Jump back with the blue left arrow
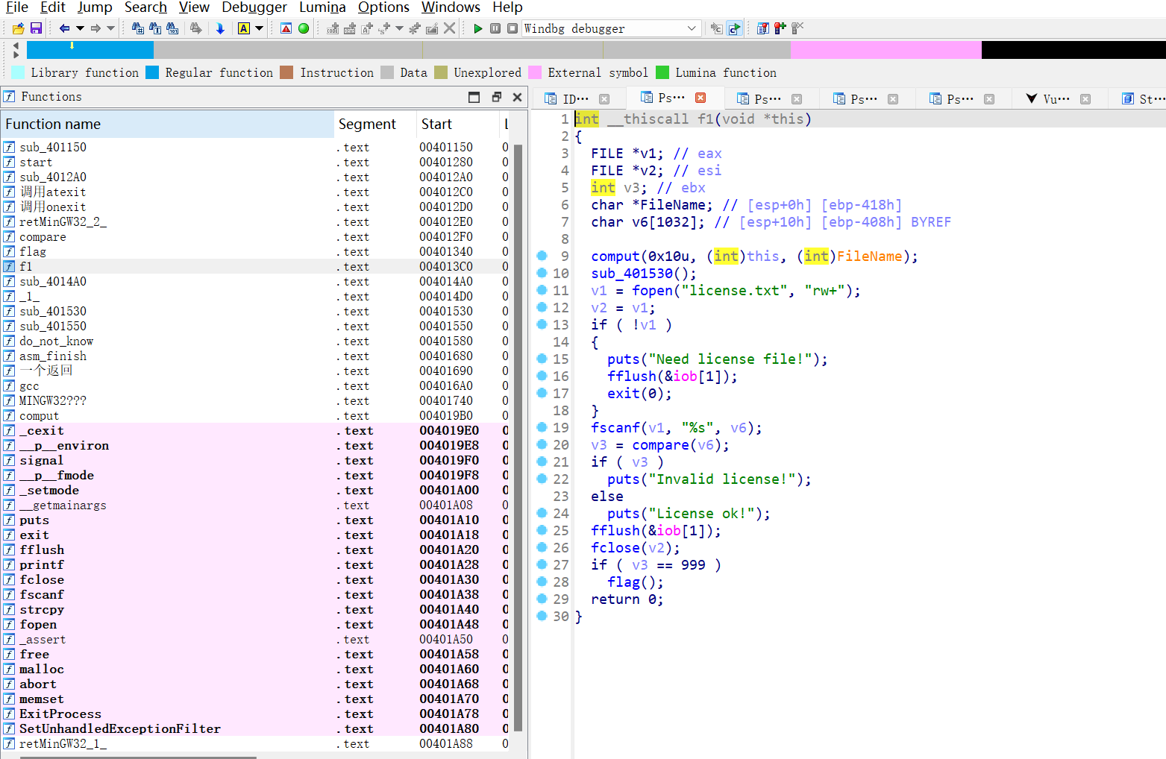The image size is (1166, 759). point(64,28)
